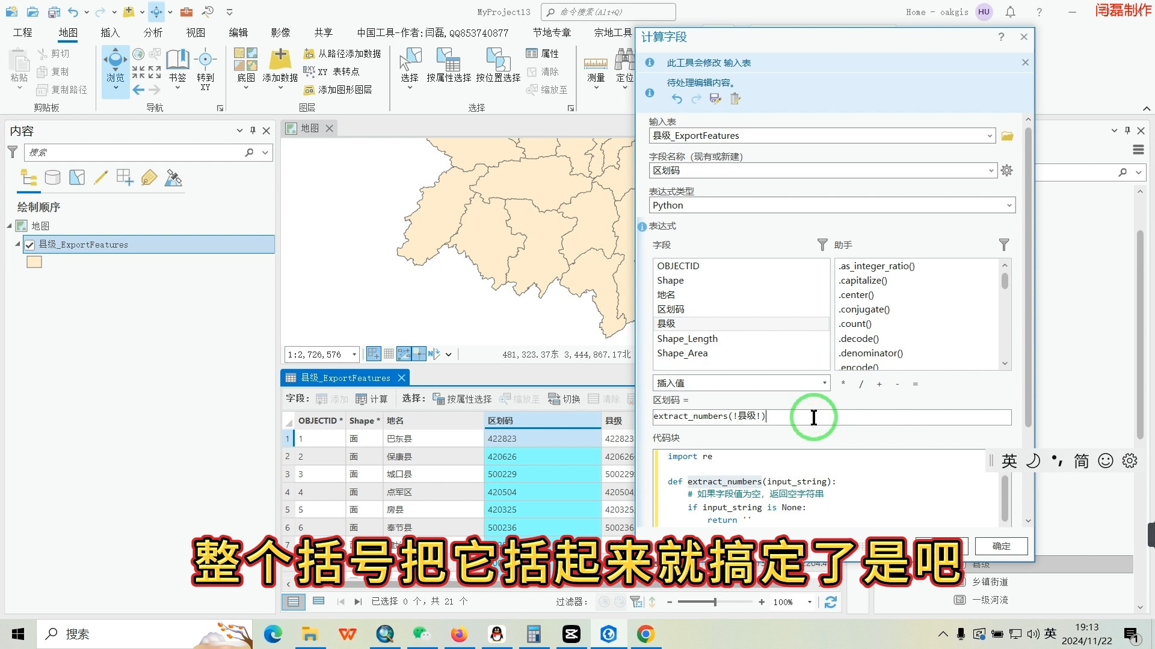The height and width of the screenshot is (649, 1155).
Task: Click the layer symbol color swatch in Contents
Action: (34, 262)
